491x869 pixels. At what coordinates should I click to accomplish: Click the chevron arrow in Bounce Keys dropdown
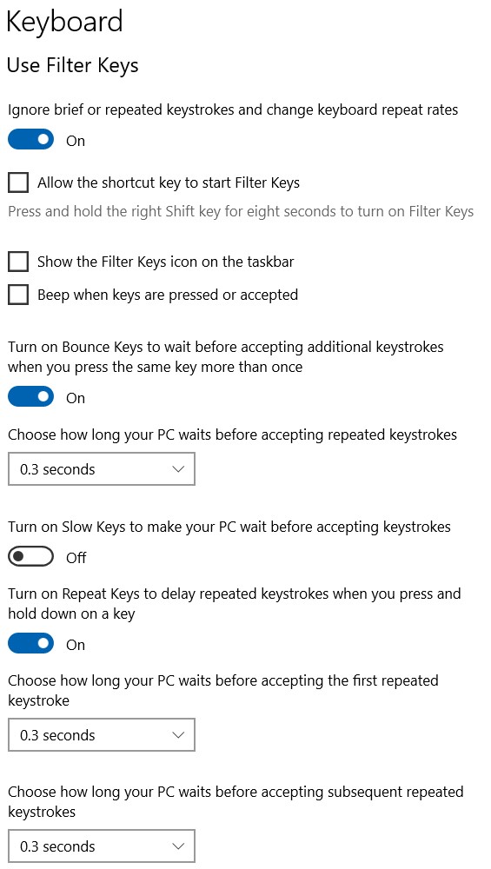tap(178, 469)
